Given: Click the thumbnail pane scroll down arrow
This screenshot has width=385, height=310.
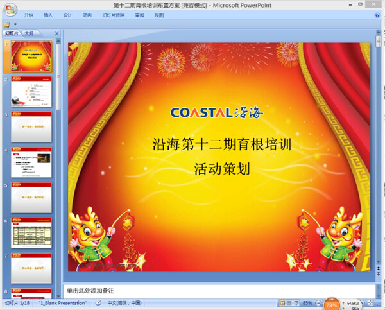Looking at the screenshot, I should point(58,296).
